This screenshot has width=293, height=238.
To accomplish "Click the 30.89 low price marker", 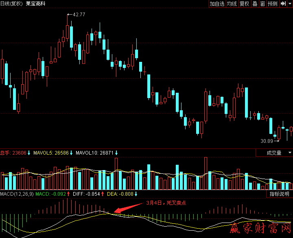I will (267, 141).
